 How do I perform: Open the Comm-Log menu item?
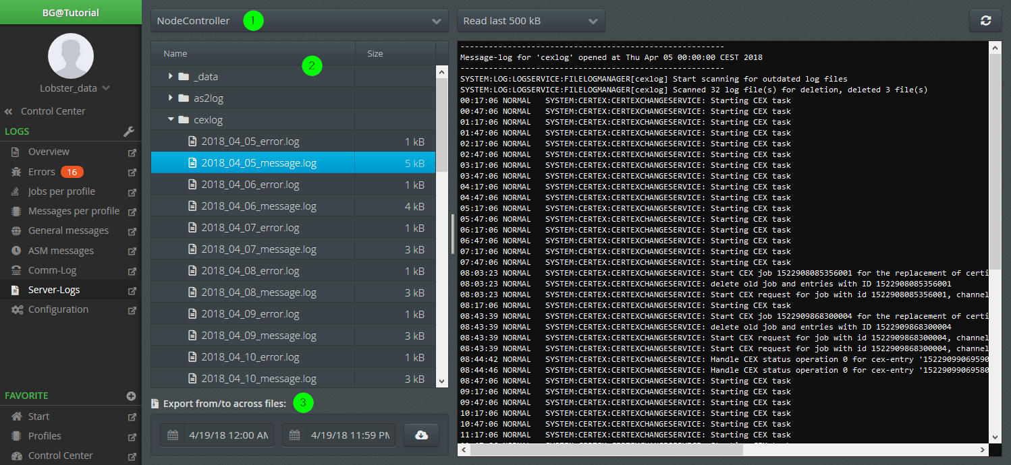pos(52,270)
